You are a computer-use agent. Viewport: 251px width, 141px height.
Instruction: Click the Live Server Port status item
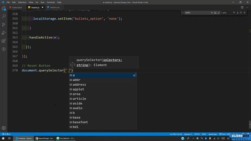(x=225, y=134)
